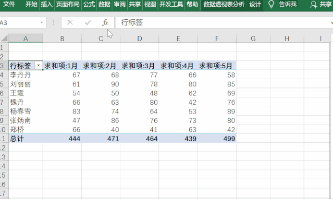Viewport: 333px width, 199px height.
Task: Select row 3 header
Action: pos(4,66)
